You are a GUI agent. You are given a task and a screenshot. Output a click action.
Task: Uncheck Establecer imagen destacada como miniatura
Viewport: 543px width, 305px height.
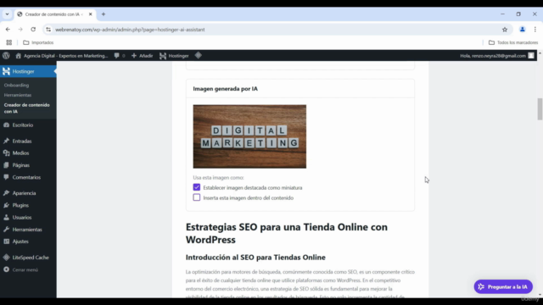click(196, 187)
